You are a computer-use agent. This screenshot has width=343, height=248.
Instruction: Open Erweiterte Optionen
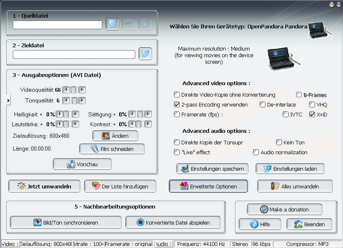pos(208,186)
